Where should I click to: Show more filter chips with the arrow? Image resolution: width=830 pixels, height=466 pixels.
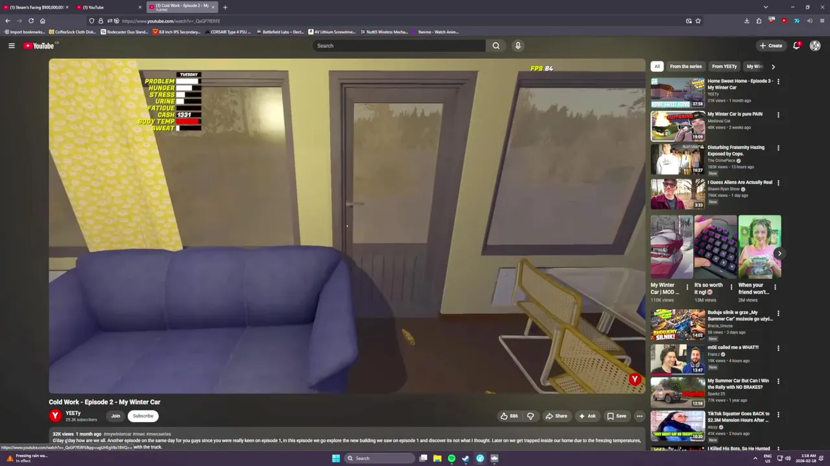773,66
